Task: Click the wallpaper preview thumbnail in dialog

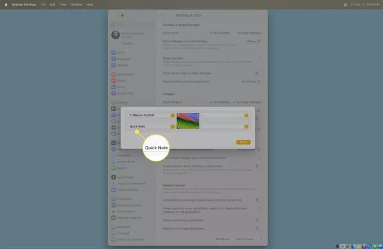Action: coord(188,121)
